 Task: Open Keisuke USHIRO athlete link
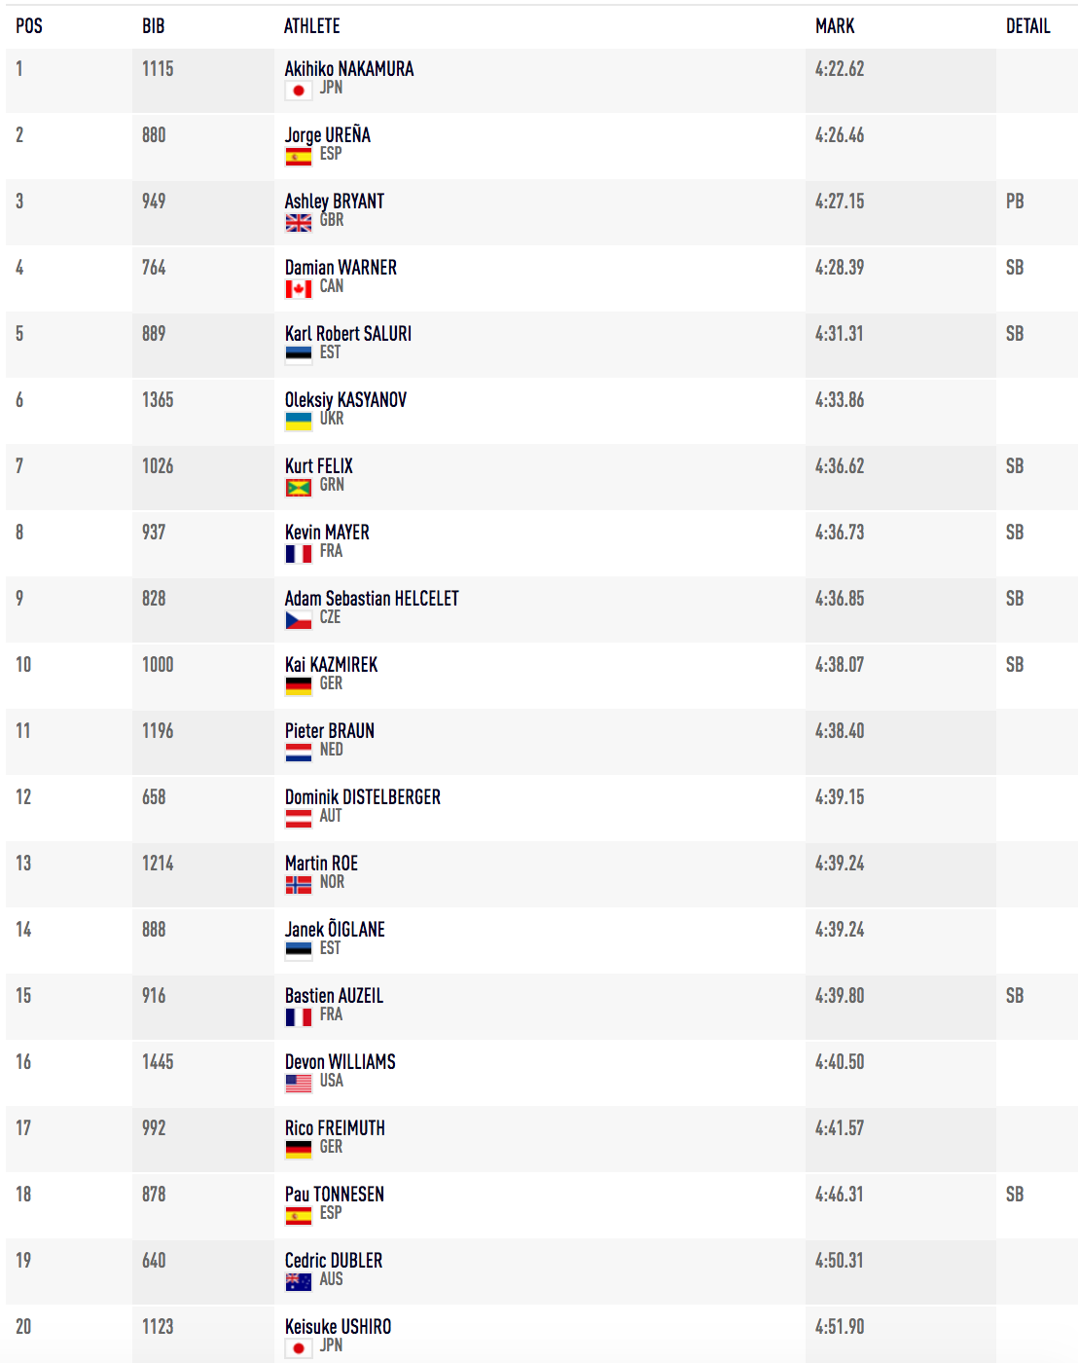[x=339, y=1327]
